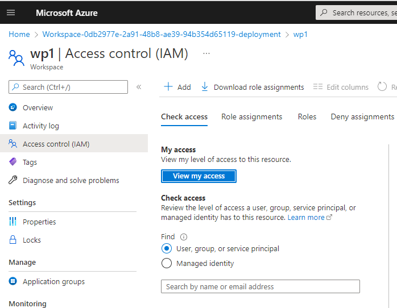397x308 pixels.
Task: Click the Properties icon under Settings
Action: 13,222
